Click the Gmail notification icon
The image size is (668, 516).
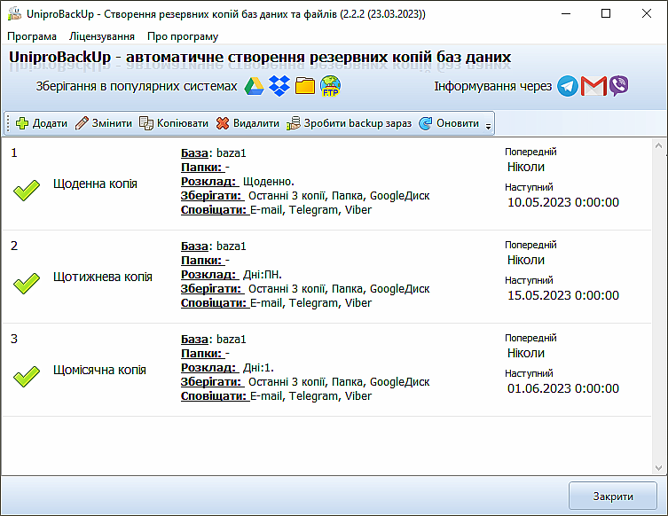[593, 86]
